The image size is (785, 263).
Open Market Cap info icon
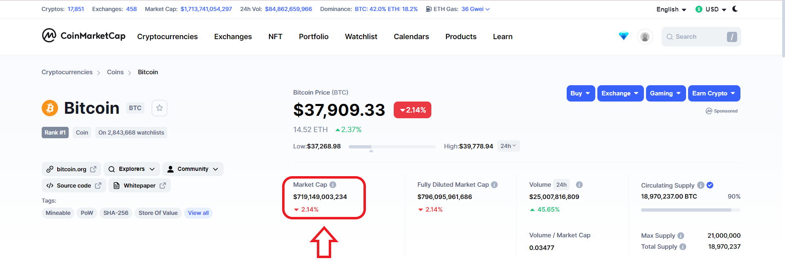333,185
